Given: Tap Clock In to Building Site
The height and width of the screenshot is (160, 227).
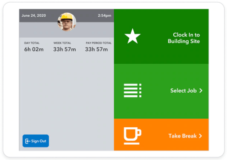Looking at the screenshot, I should click(161, 37).
